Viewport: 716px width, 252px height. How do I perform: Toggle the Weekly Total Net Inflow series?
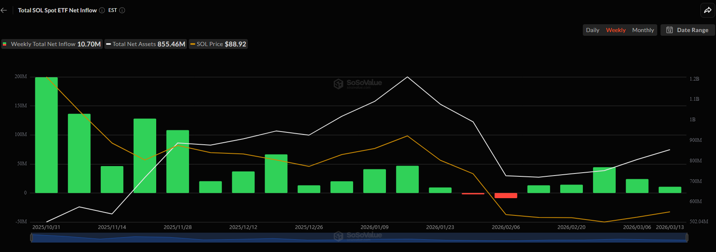52,44
